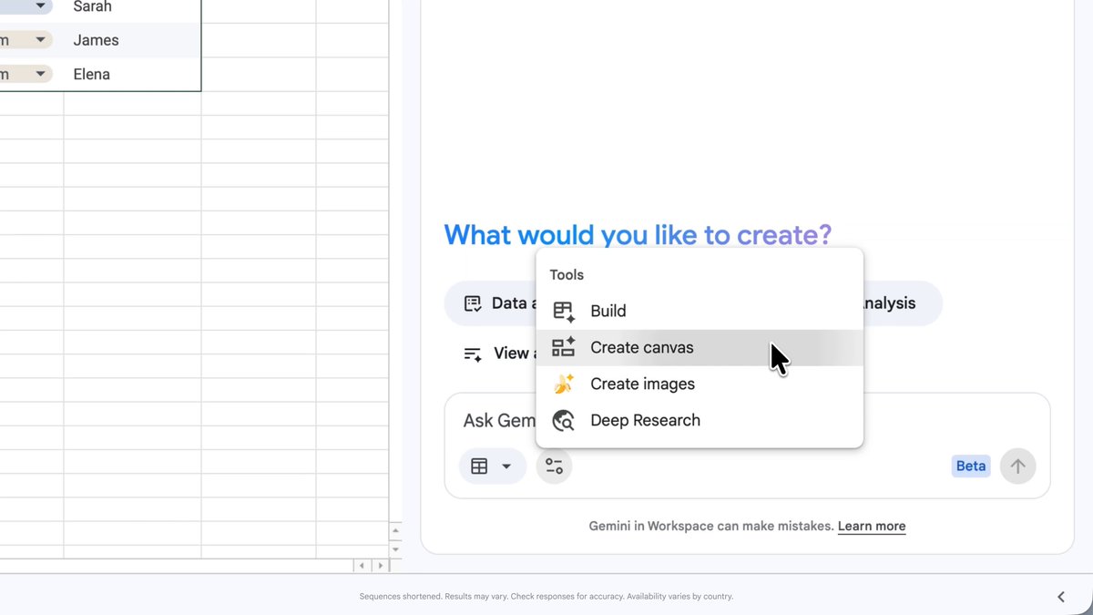This screenshot has height=615, width=1093.
Task: Open dropdown arrow in James row
Action: point(40,40)
